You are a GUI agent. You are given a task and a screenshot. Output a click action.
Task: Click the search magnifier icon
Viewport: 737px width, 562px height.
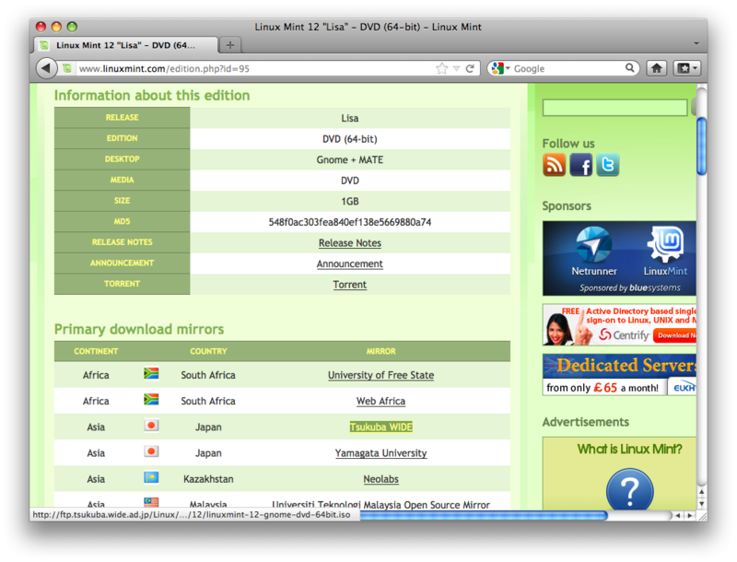[x=630, y=68]
